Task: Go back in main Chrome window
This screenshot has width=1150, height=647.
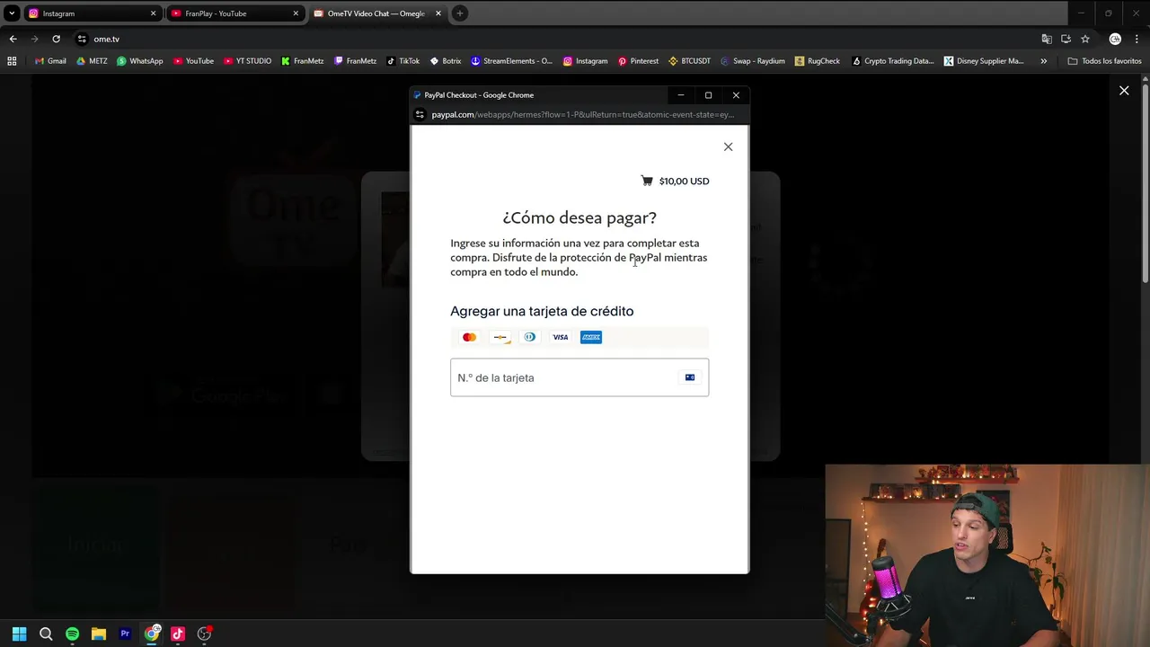Action: click(x=13, y=39)
